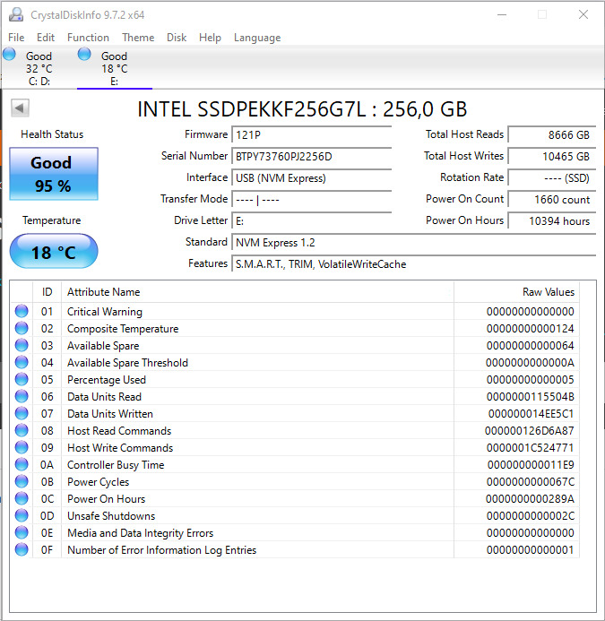605x621 pixels.
Task: Click status orb of Composite Temperature row
Action: tap(22, 328)
